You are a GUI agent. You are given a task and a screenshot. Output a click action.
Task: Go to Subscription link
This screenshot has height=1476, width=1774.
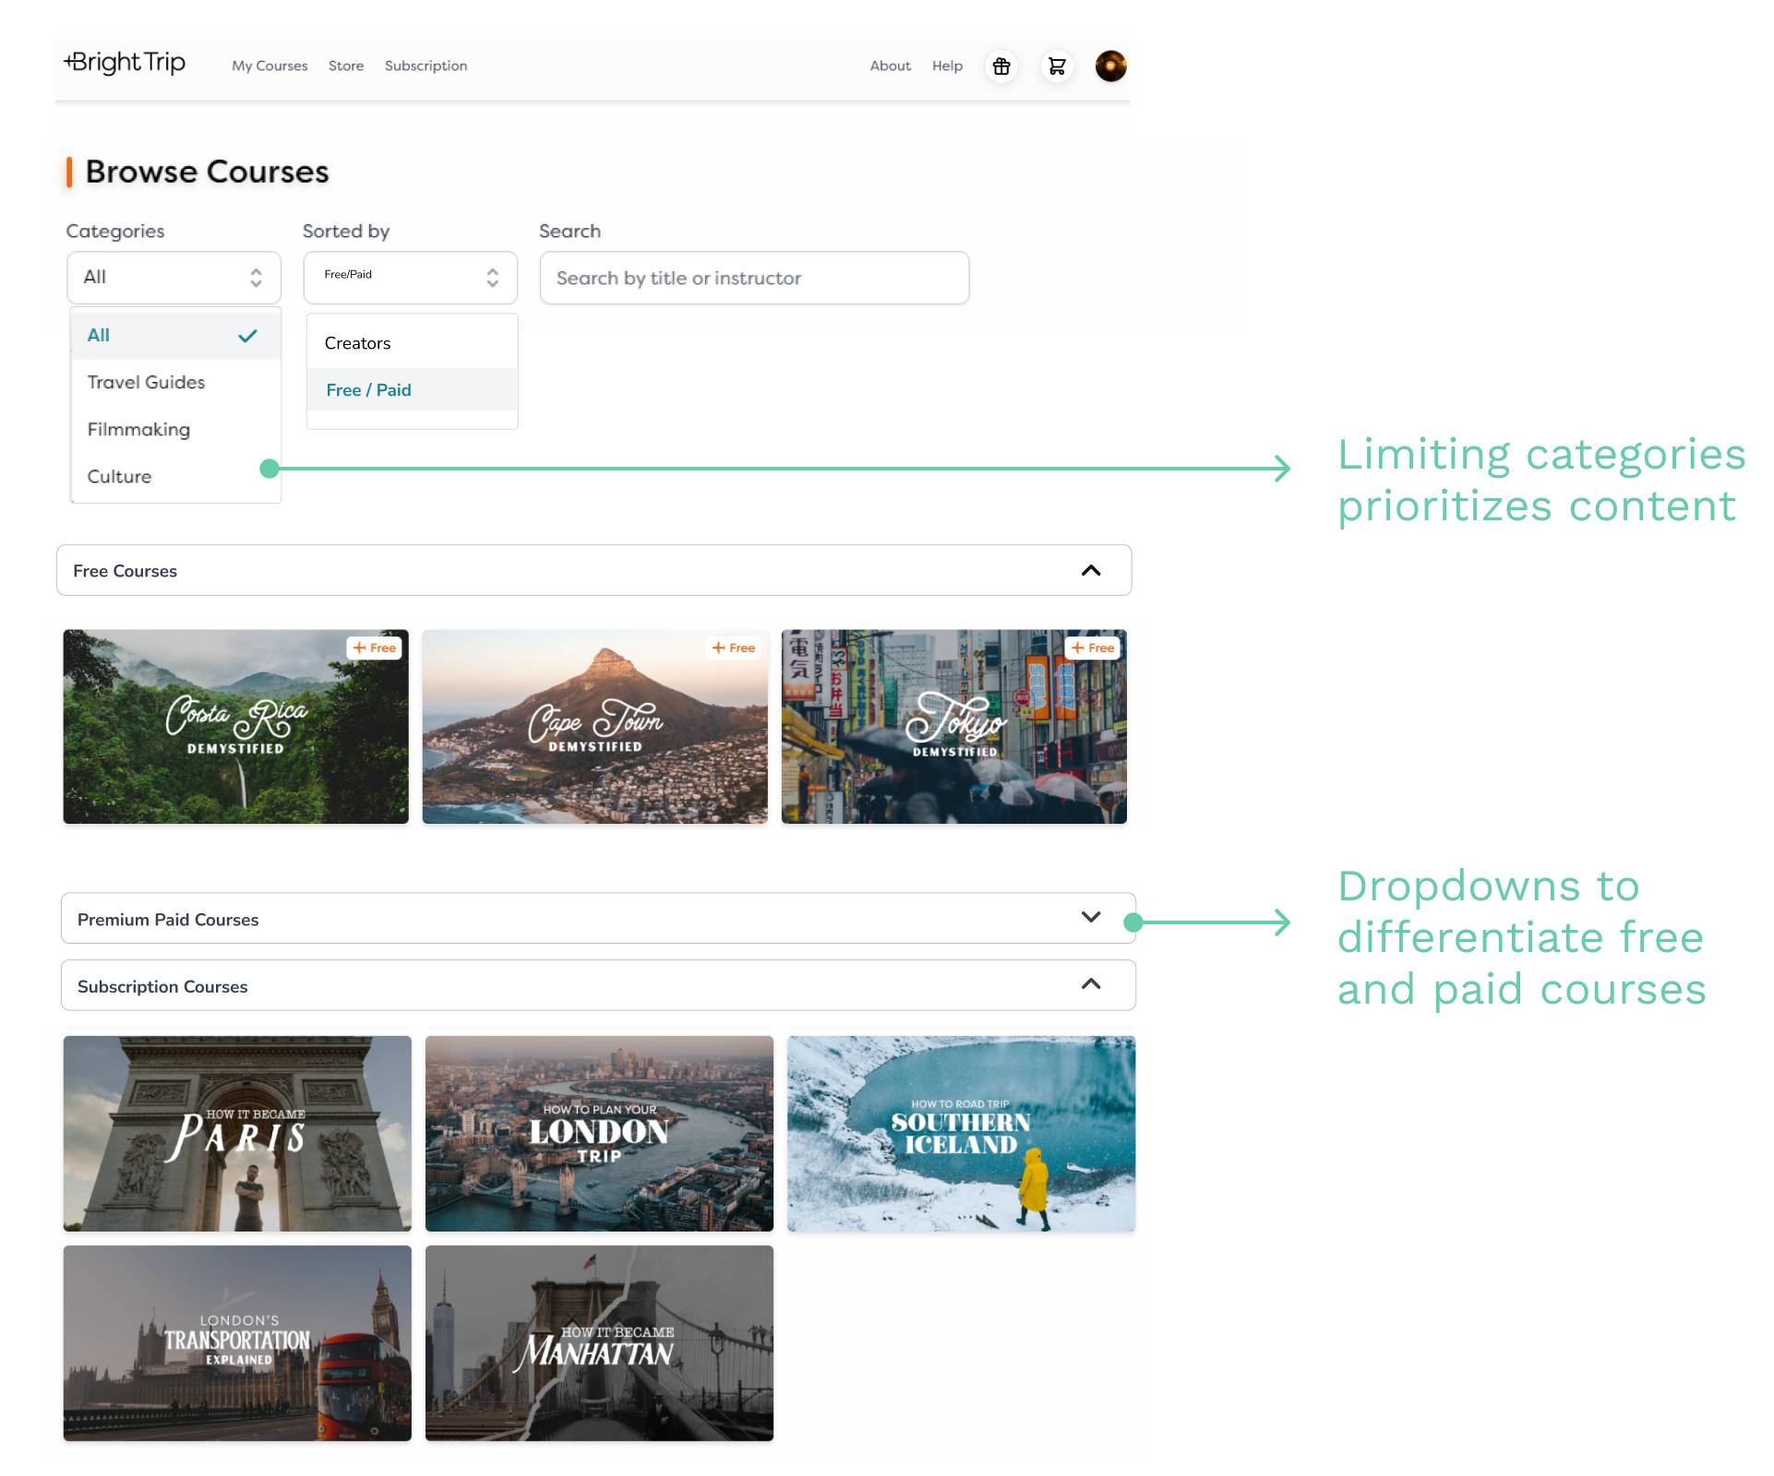click(x=426, y=66)
